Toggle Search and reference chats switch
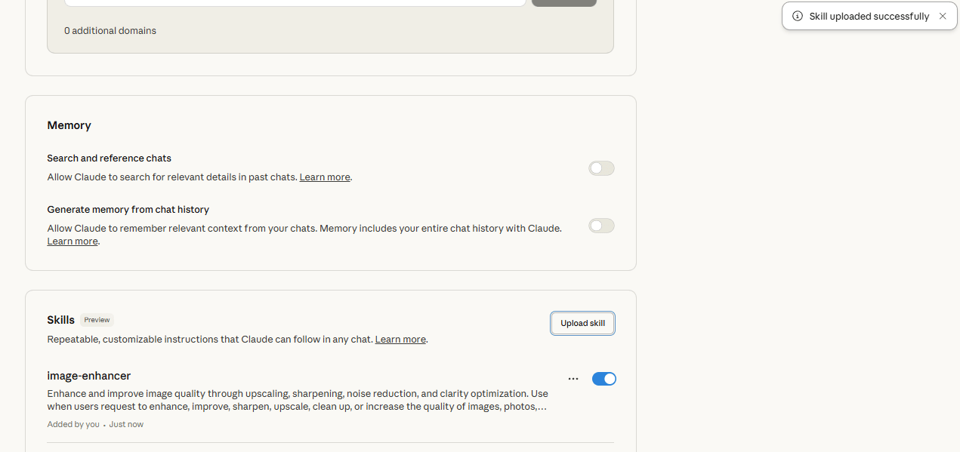Image resolution: width=960 pixels, height=452 pixels. point(602,168)
